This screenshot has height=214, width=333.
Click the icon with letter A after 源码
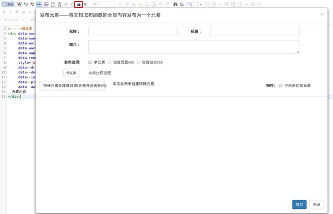point(19,4)
